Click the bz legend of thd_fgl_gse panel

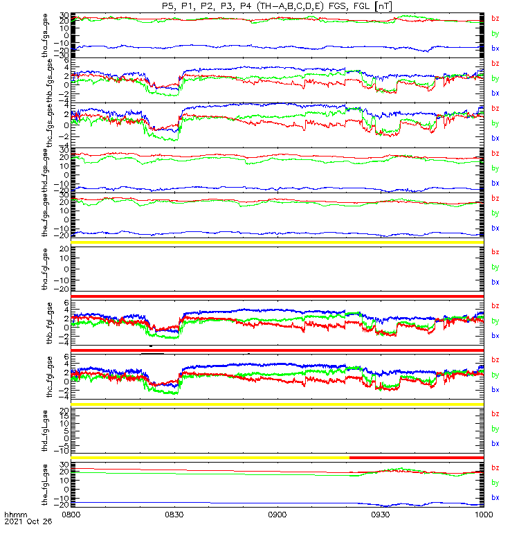[495, 413]
